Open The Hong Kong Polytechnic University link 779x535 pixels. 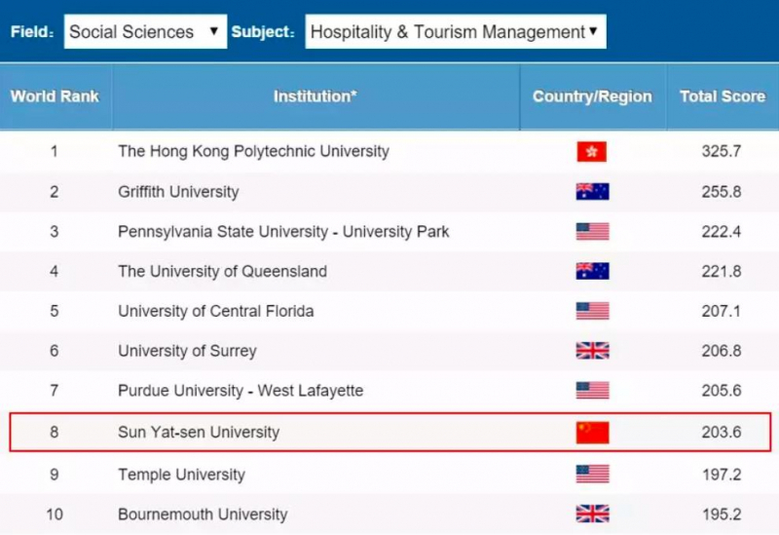(x=253, y=151)
